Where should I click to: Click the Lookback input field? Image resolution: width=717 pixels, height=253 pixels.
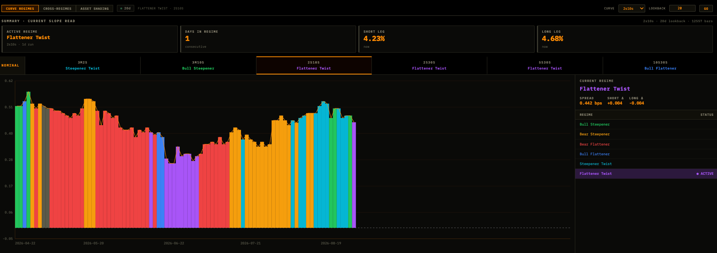(x=682, y=8)
